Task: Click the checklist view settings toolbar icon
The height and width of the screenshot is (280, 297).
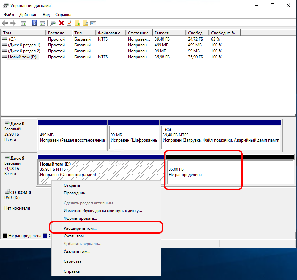Action: 93,23
